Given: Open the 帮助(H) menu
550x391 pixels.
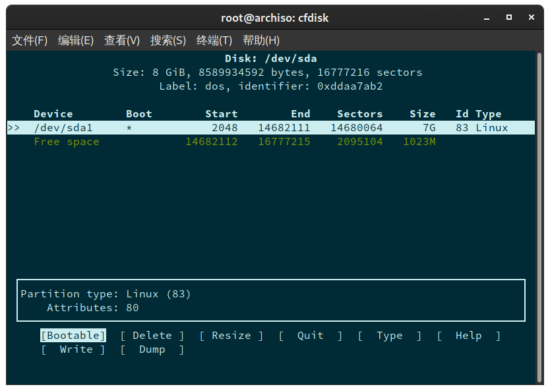Looking at the screenshot, I should [x=261, y=40].
